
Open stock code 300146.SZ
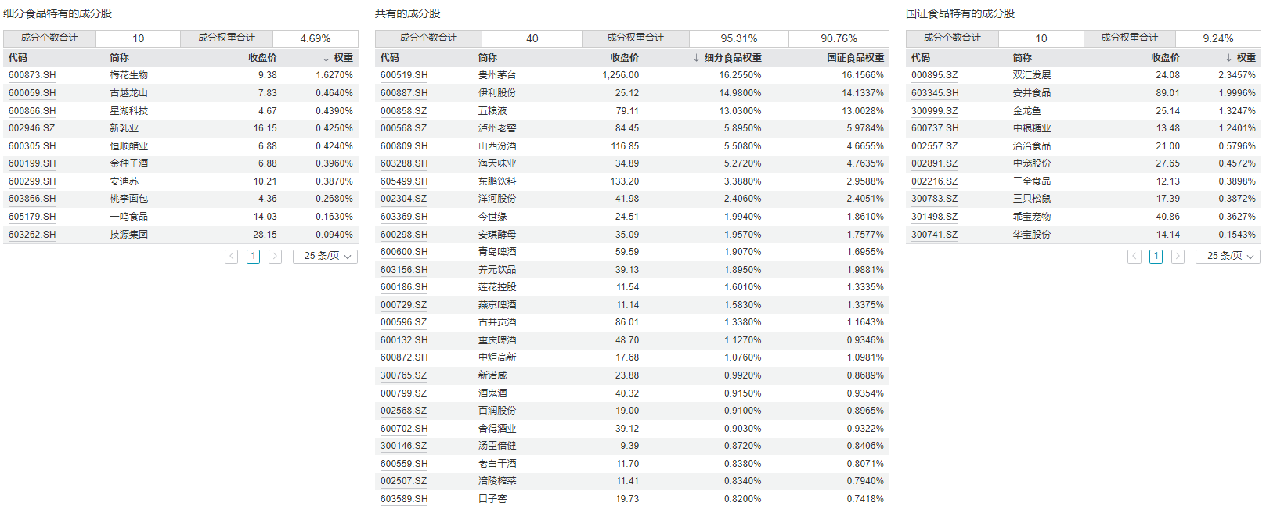click(404, 446)
